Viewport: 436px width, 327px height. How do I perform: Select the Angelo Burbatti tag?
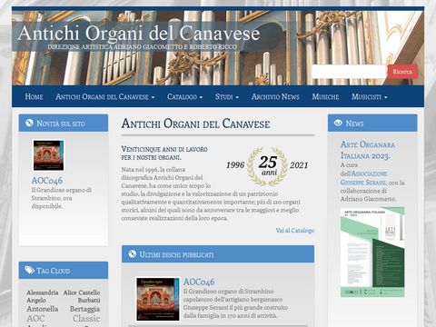coord(64,301)
